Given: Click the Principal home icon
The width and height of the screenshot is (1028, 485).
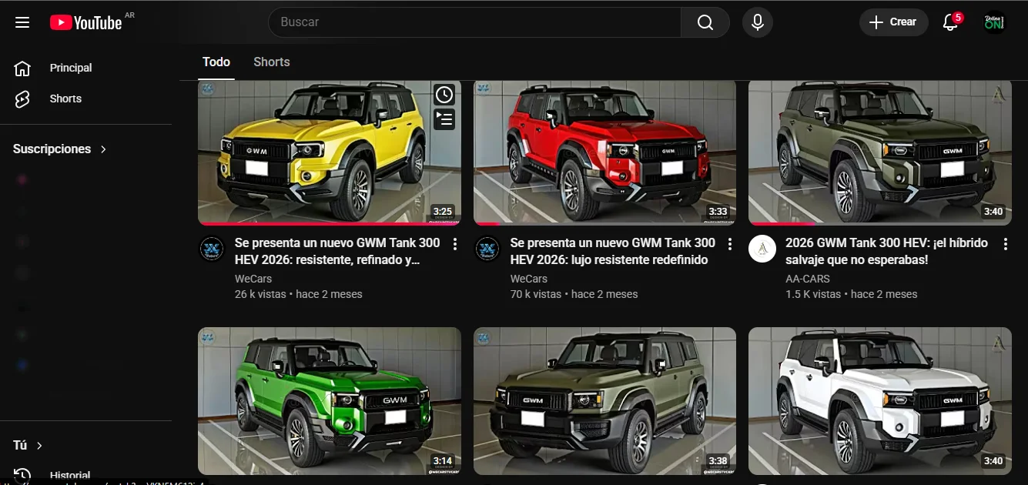Looking at the screenshot, I should (22, 68).
